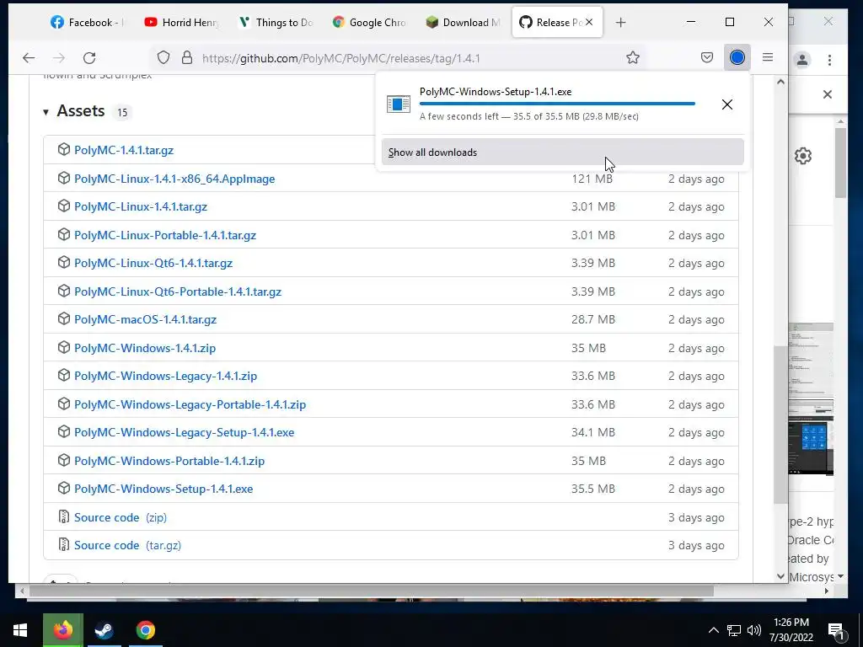Click settings gear in Chrome window
This screenshot has width=863, height=647.
click(x=803, y=156)
